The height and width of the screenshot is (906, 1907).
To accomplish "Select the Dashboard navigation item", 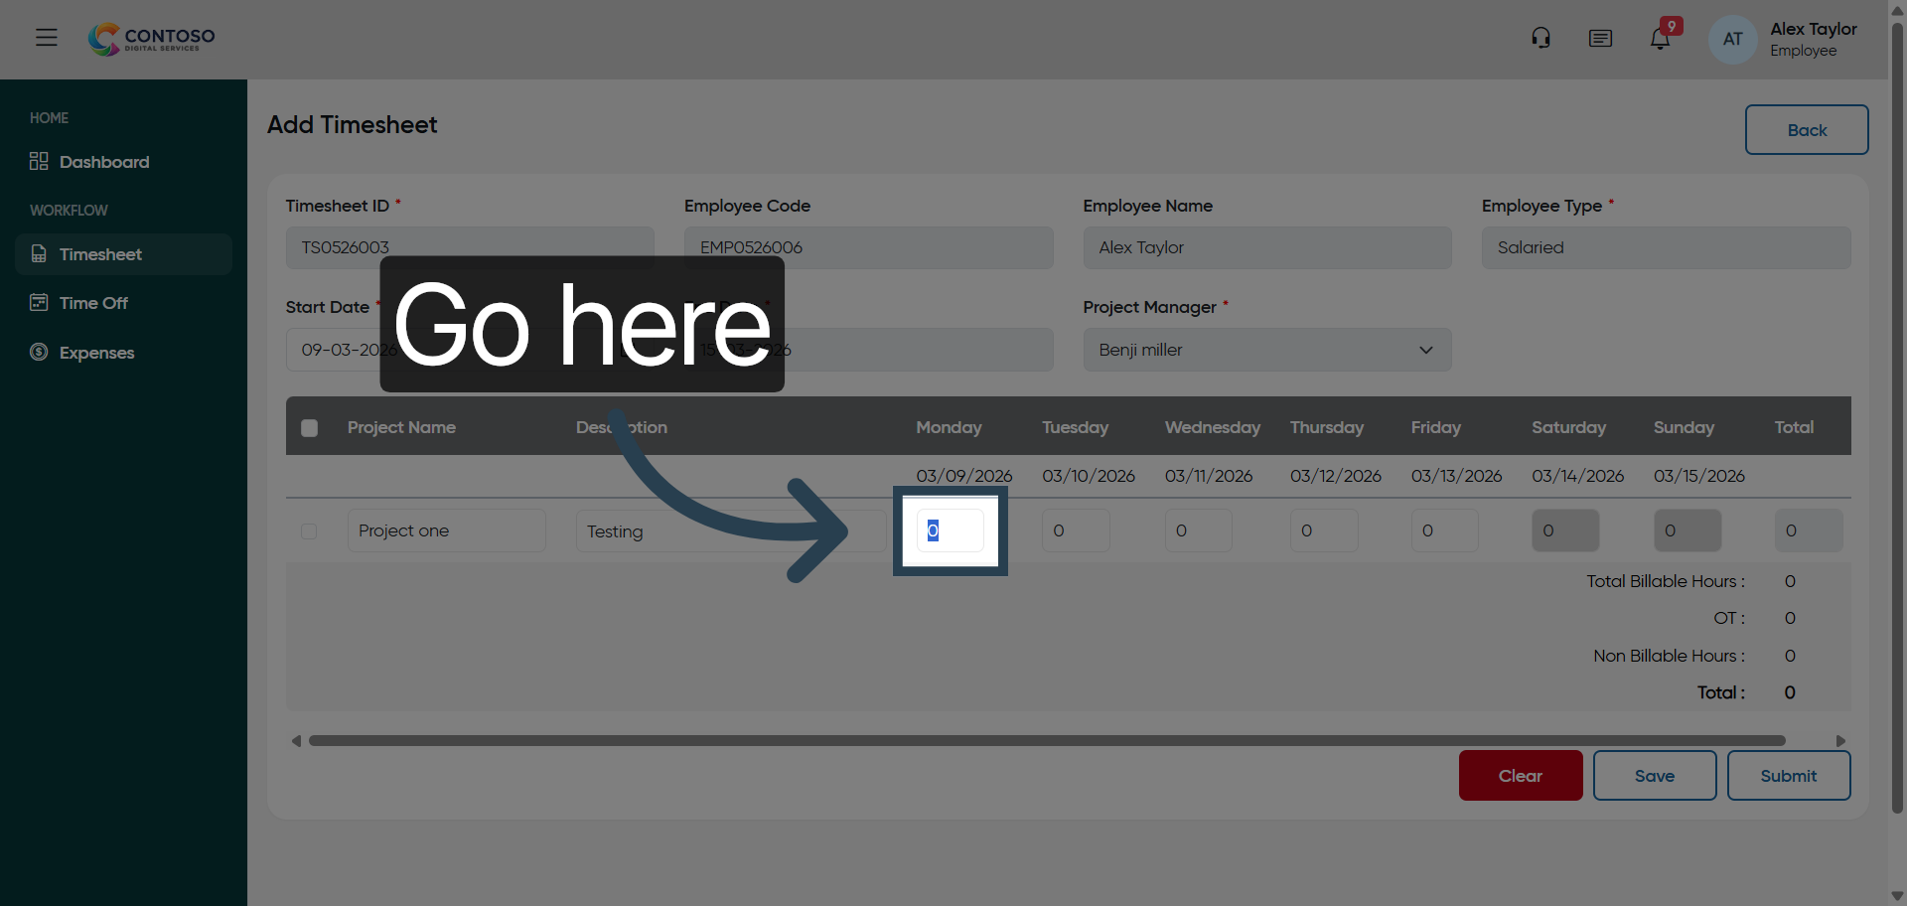I will pos(103,161).
